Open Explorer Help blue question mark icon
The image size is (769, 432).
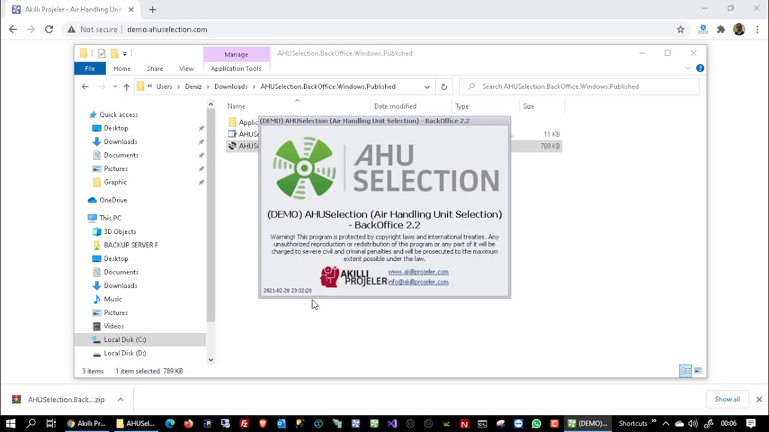700,68
